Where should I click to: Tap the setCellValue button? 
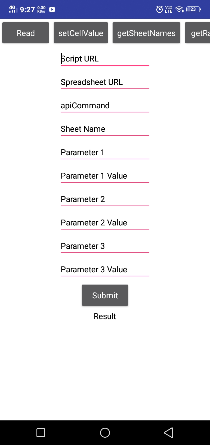click(x=81, y=33)
